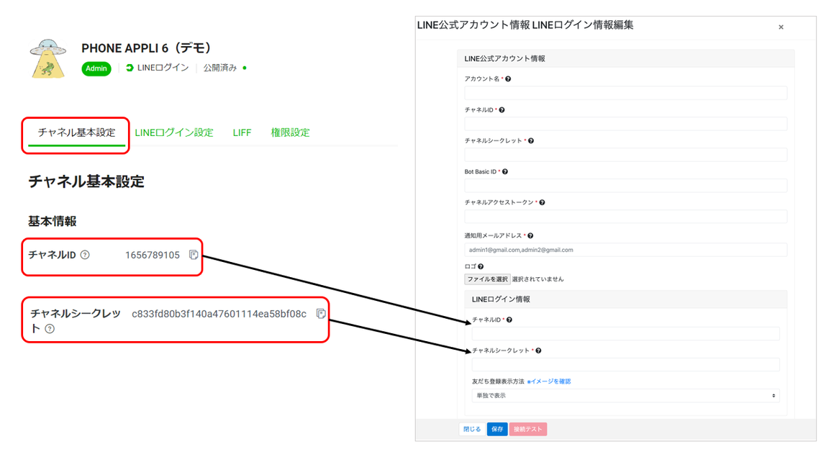Select the channel ID value 1656789105
This screenshot has width=826, height=452.
click(153, 255)
